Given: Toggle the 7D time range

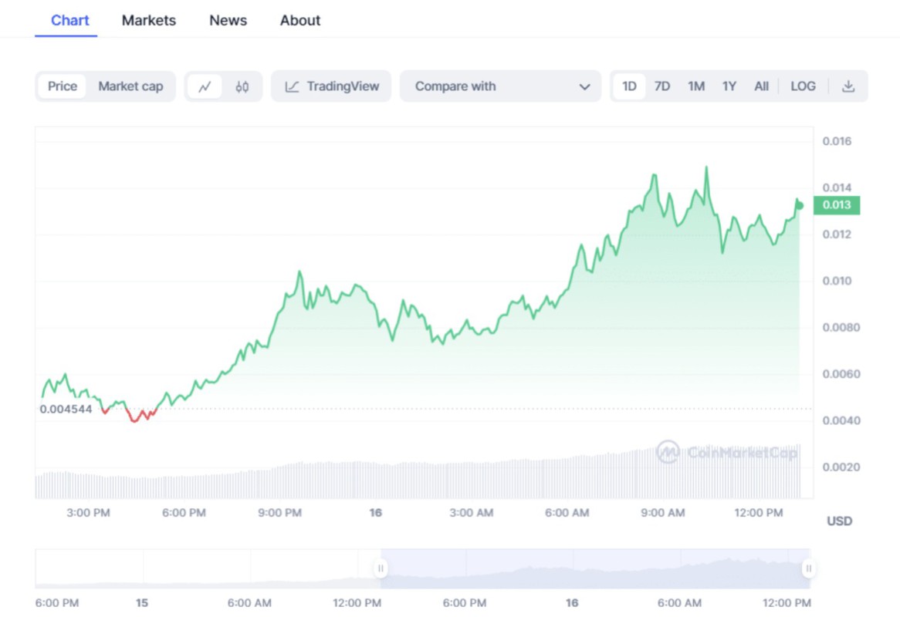Looking at the screenshot, I should [x=662, y=86].
